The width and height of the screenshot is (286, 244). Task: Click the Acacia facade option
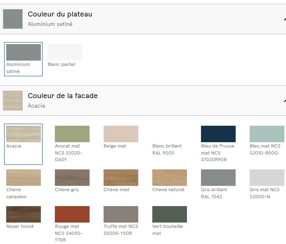24,144
